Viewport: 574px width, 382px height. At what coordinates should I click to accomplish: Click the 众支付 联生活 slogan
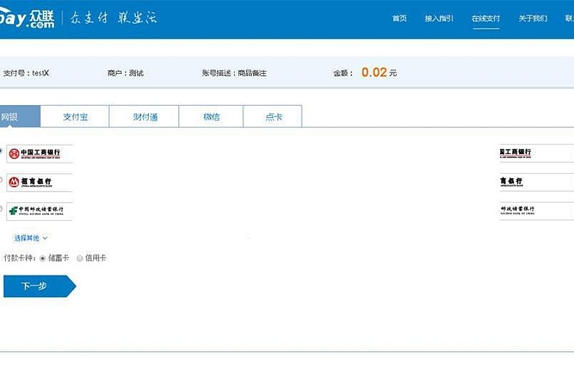coord(114,18)
